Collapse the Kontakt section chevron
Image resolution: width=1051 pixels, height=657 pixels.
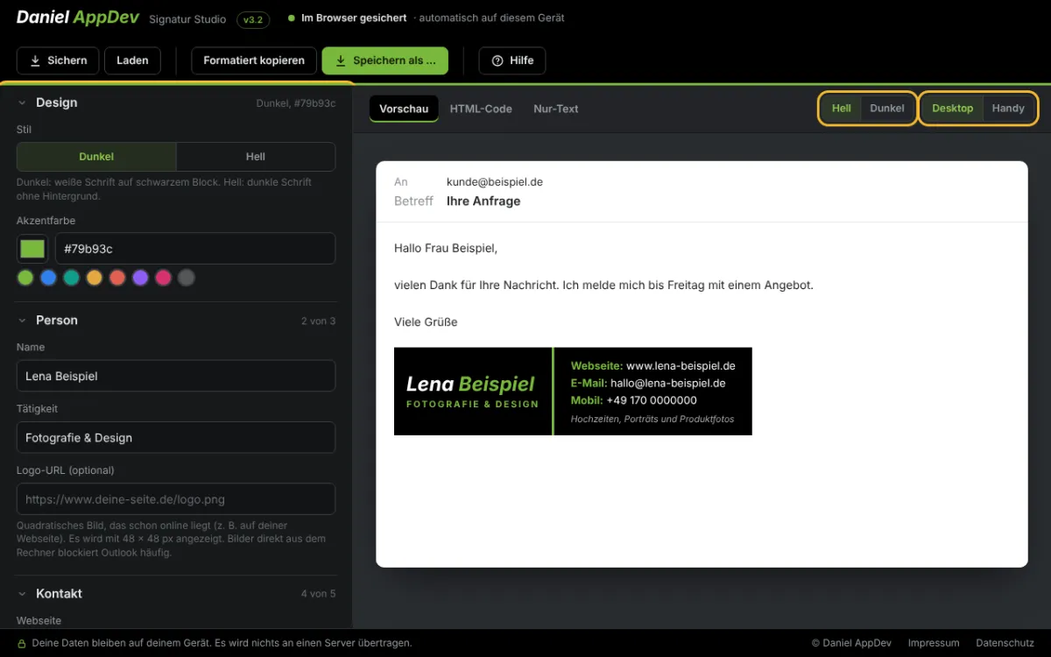tap(22, 594)
